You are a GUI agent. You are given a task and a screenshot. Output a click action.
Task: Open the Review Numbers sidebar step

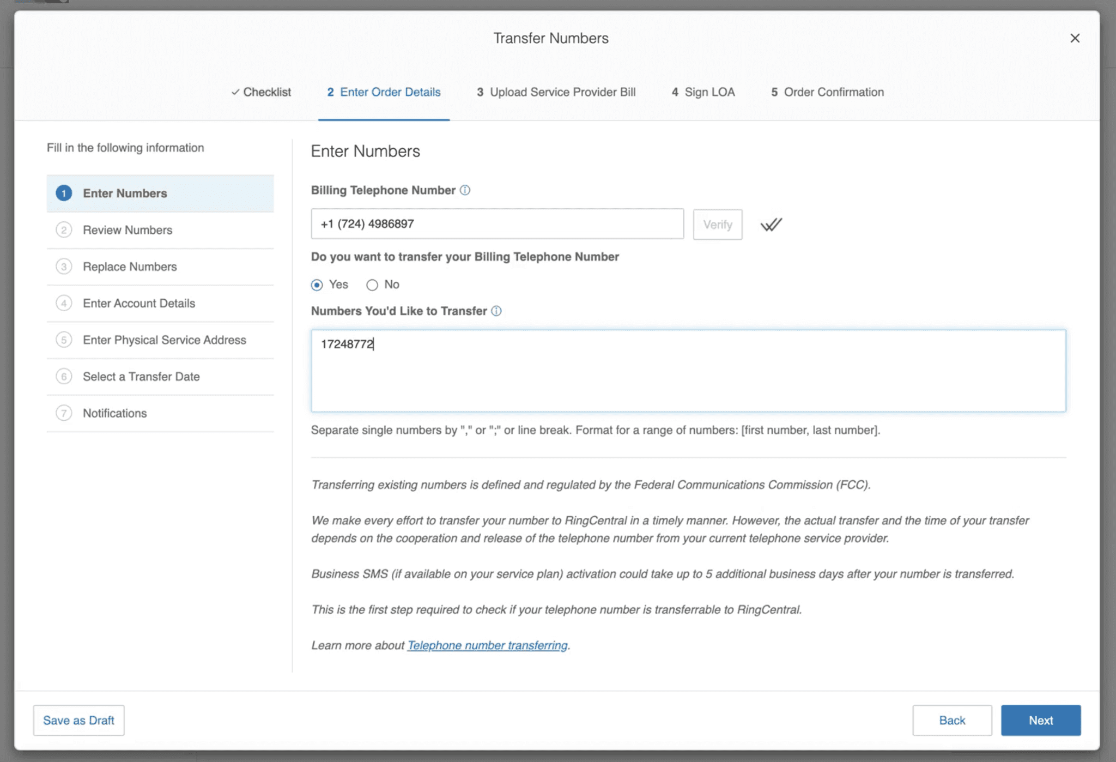coord(160,230)
